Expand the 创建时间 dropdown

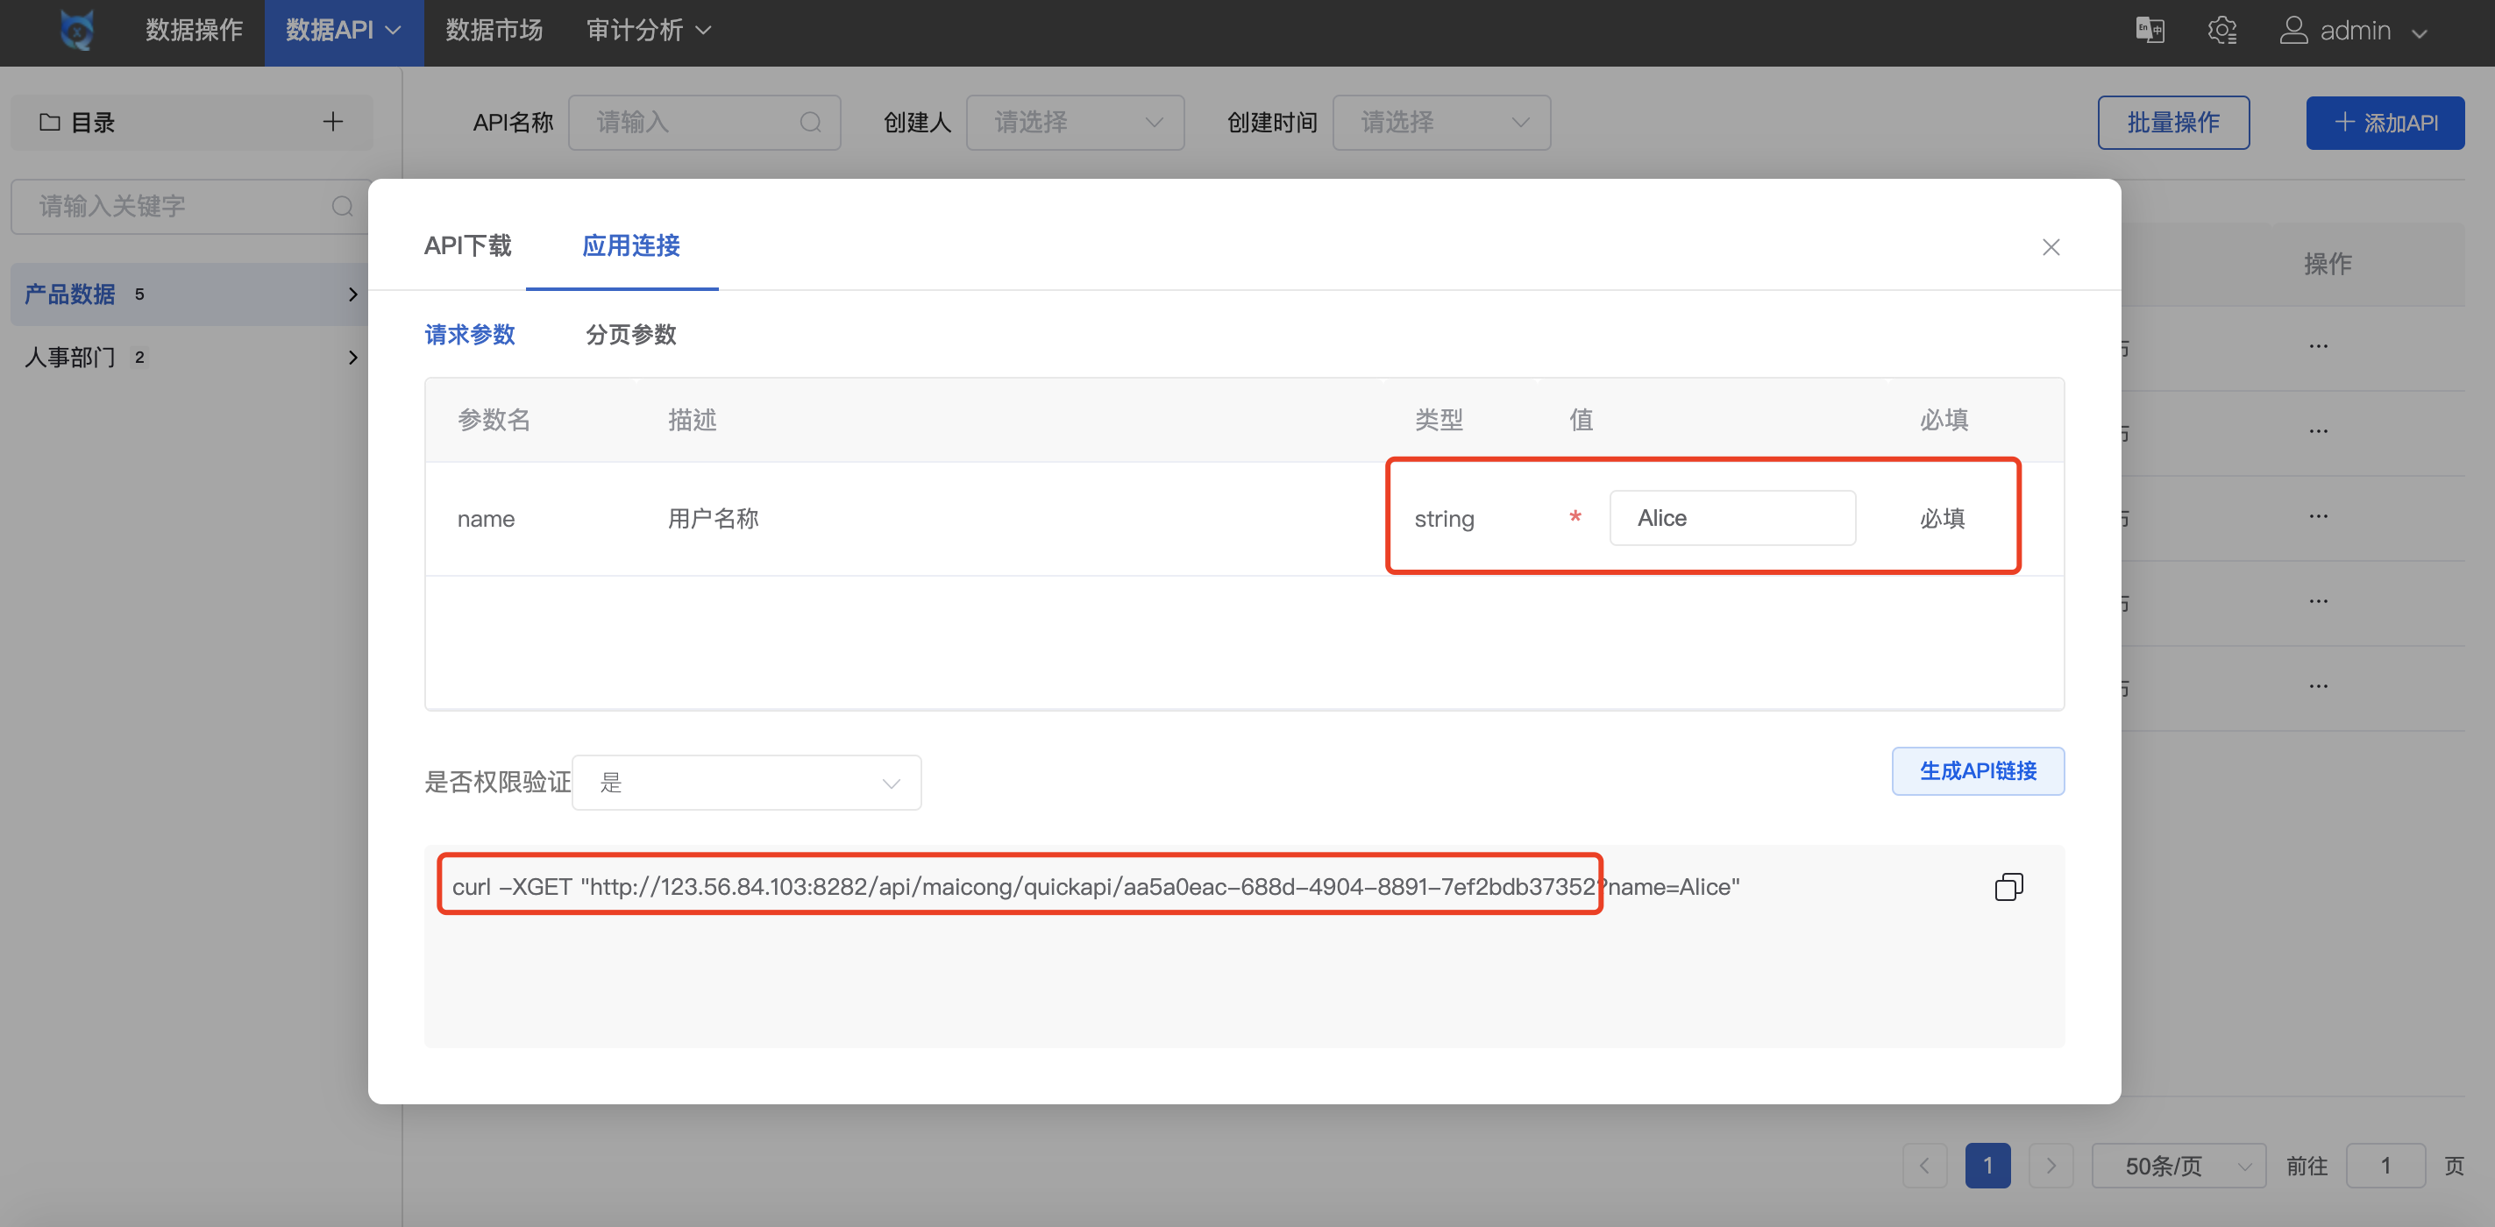pos(1440,123)
